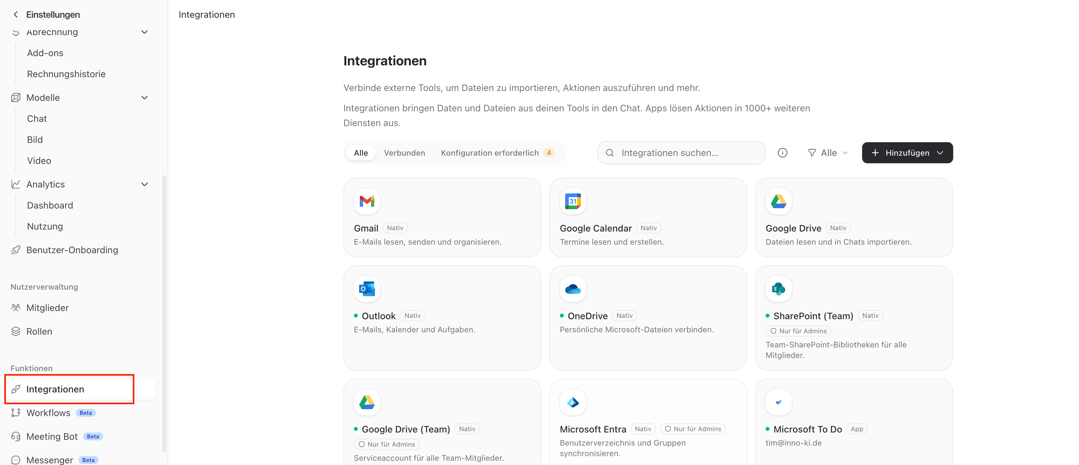This screenshot has height=465, width=1079.
Task: Click the tim@inno-ki.de account text
Action: pyautogui.click(x=793, y=443)
